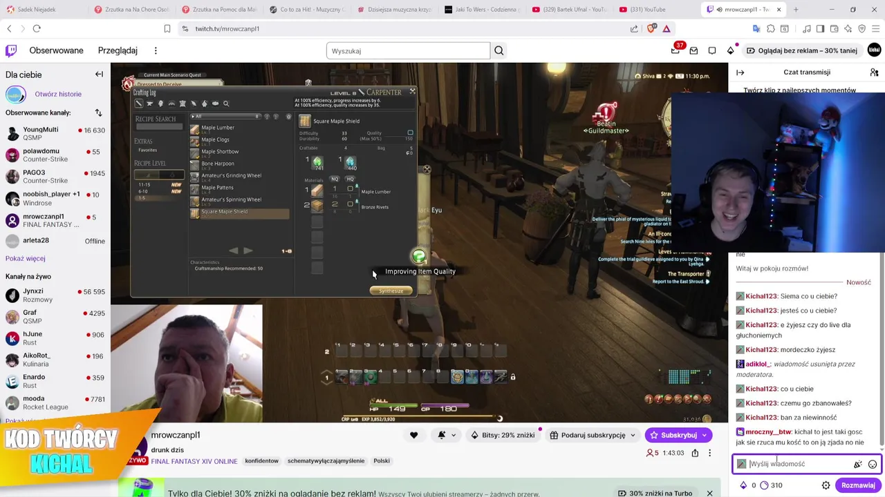Sort followed channels with arrows icon
885x497 pixels.
pyautogui.click(x=98, y=113)
